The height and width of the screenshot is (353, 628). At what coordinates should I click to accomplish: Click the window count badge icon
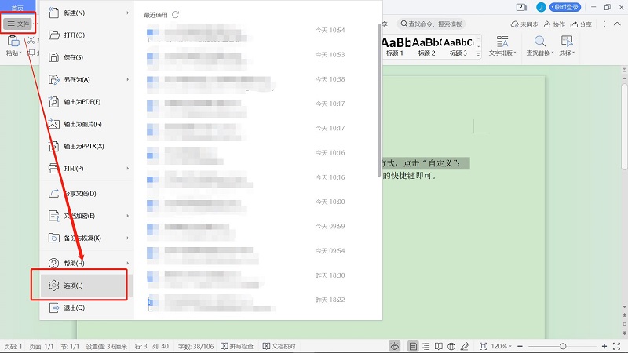[x=521, y=7]
